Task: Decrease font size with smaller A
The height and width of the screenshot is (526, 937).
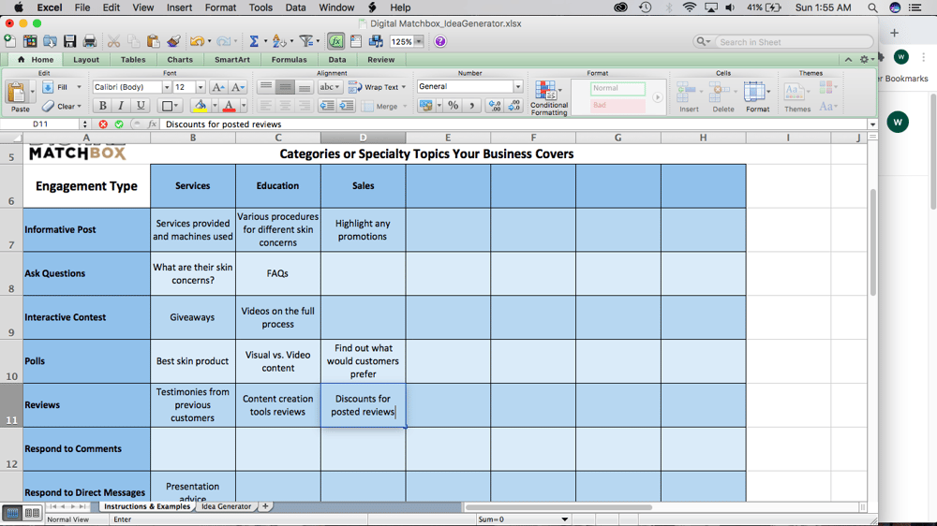Action: point(237,87)
